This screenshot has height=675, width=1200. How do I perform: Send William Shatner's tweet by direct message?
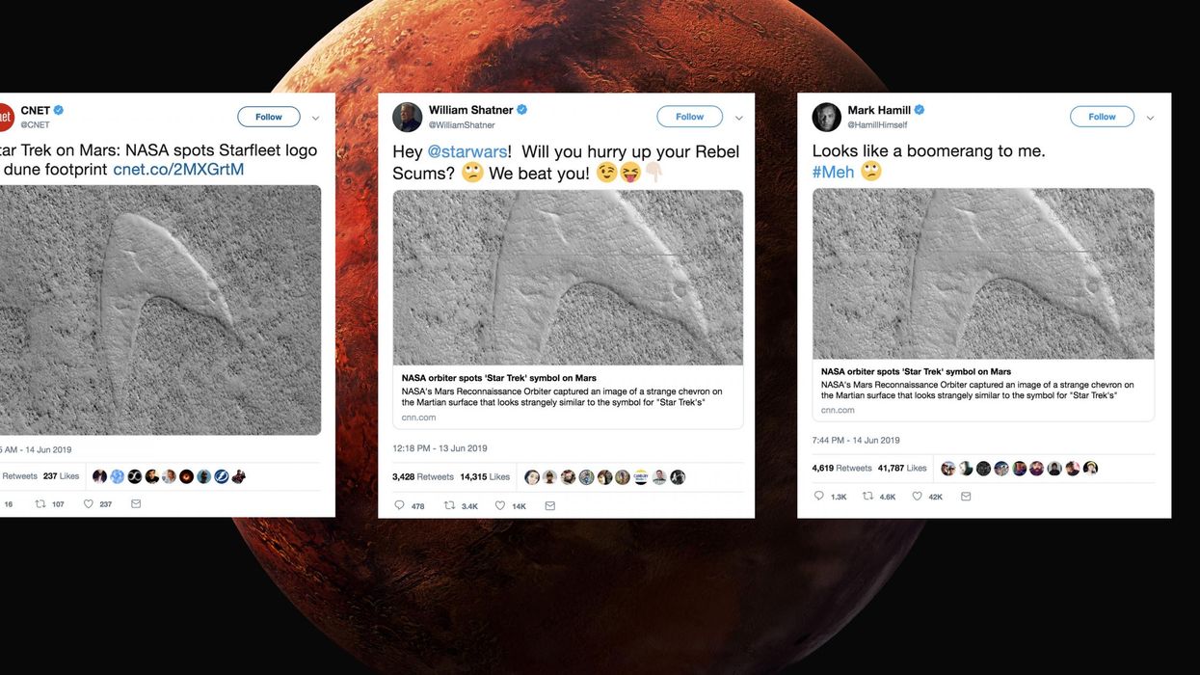click(x=549, y=505)
